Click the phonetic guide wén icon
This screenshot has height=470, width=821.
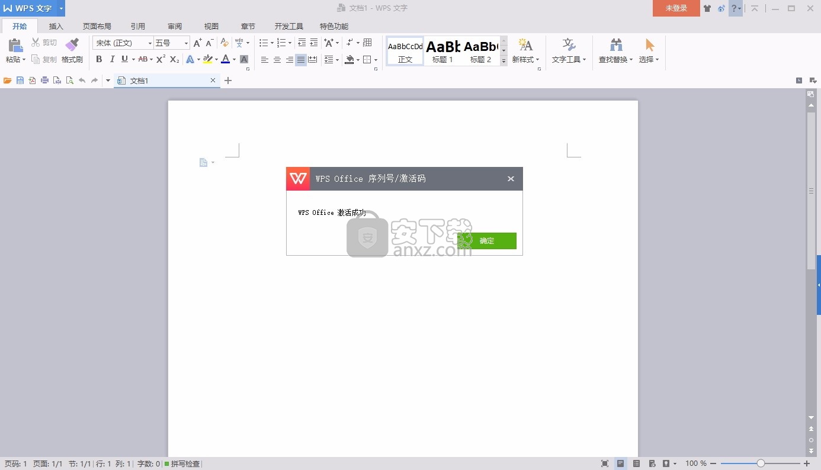tap(239, 43)
